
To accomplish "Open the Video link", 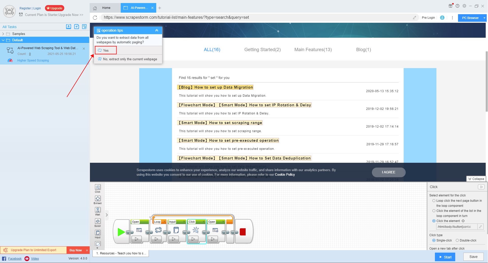I will pyautogui.click(x=35, y=258).
